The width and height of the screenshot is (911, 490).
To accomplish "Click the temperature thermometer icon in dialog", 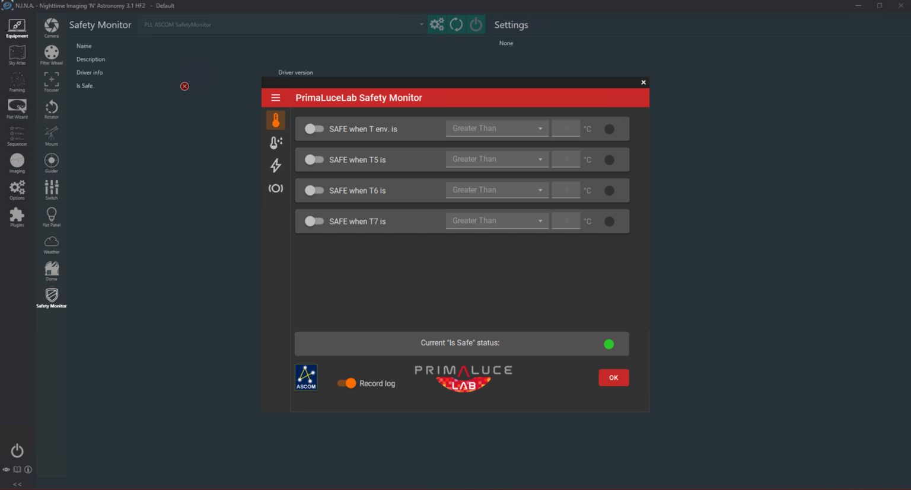I will [x=276, y=120].
